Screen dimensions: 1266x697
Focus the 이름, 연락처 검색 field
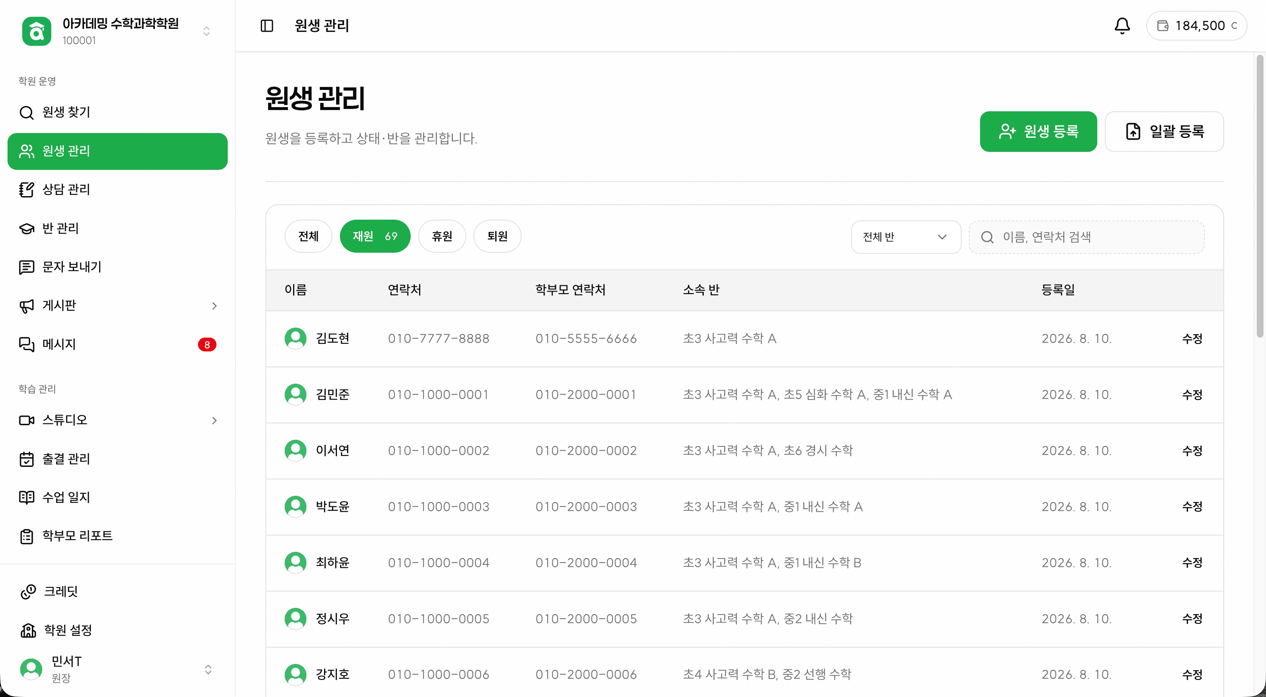pos(1087,237)
